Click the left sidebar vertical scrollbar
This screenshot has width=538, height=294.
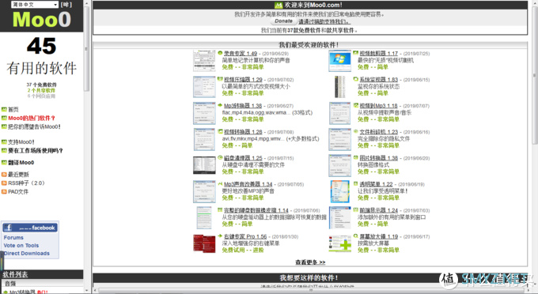86,48
